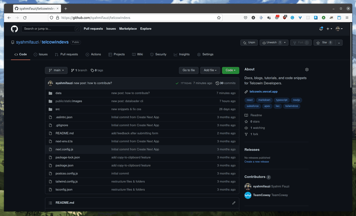Screen dimensions: 356x216
Task: Go back with the browser back arrow
Action: [x=9, y=18]
